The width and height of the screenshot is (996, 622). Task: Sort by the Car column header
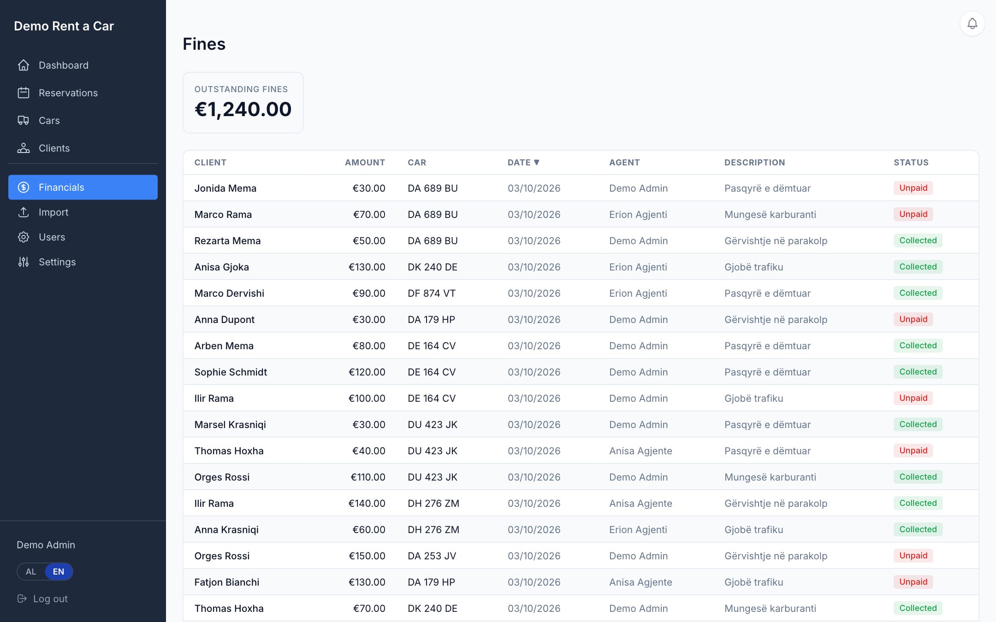click(417, 163)
